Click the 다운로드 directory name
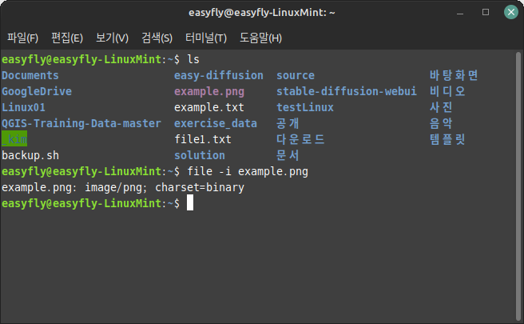 pyautogui.click(x=300, y=139)
